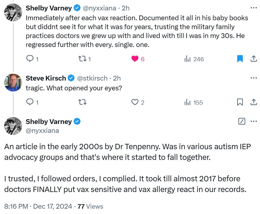Open the @nyxxiana handle on main tweet

click(x=42, y=130)
